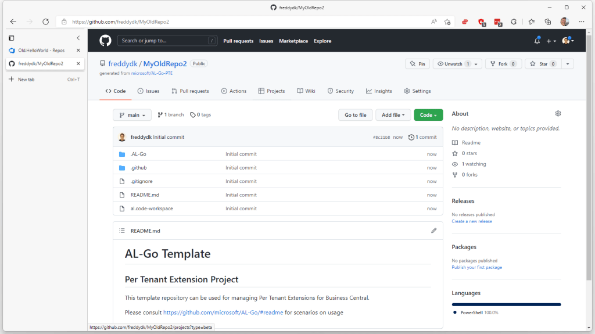
Task: Click the GitHub Octocat logo
Action: [105, 41]
